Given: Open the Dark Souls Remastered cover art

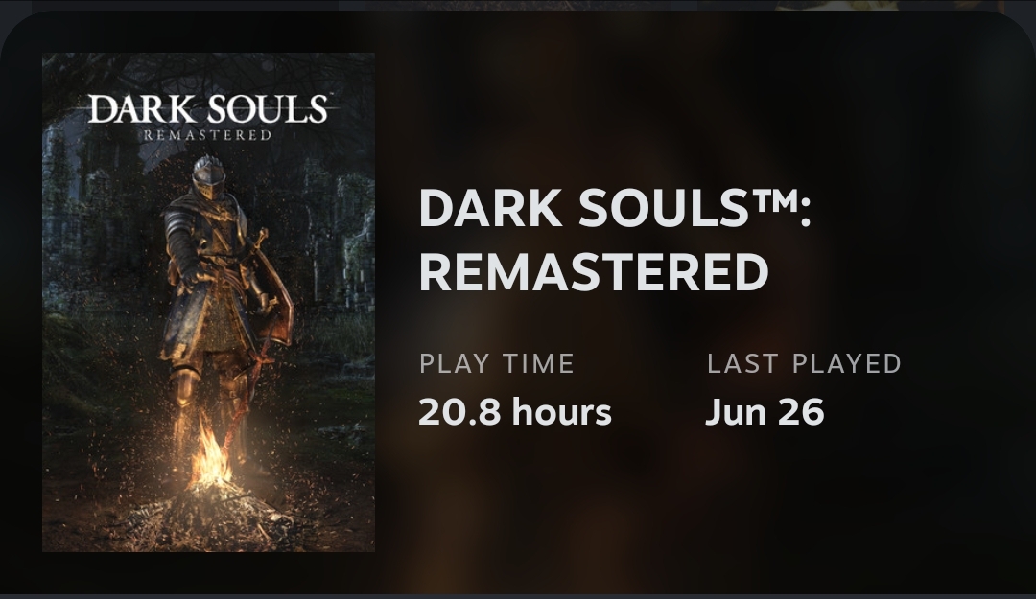Looking at the screenshot, I should [x=209, y=303].
